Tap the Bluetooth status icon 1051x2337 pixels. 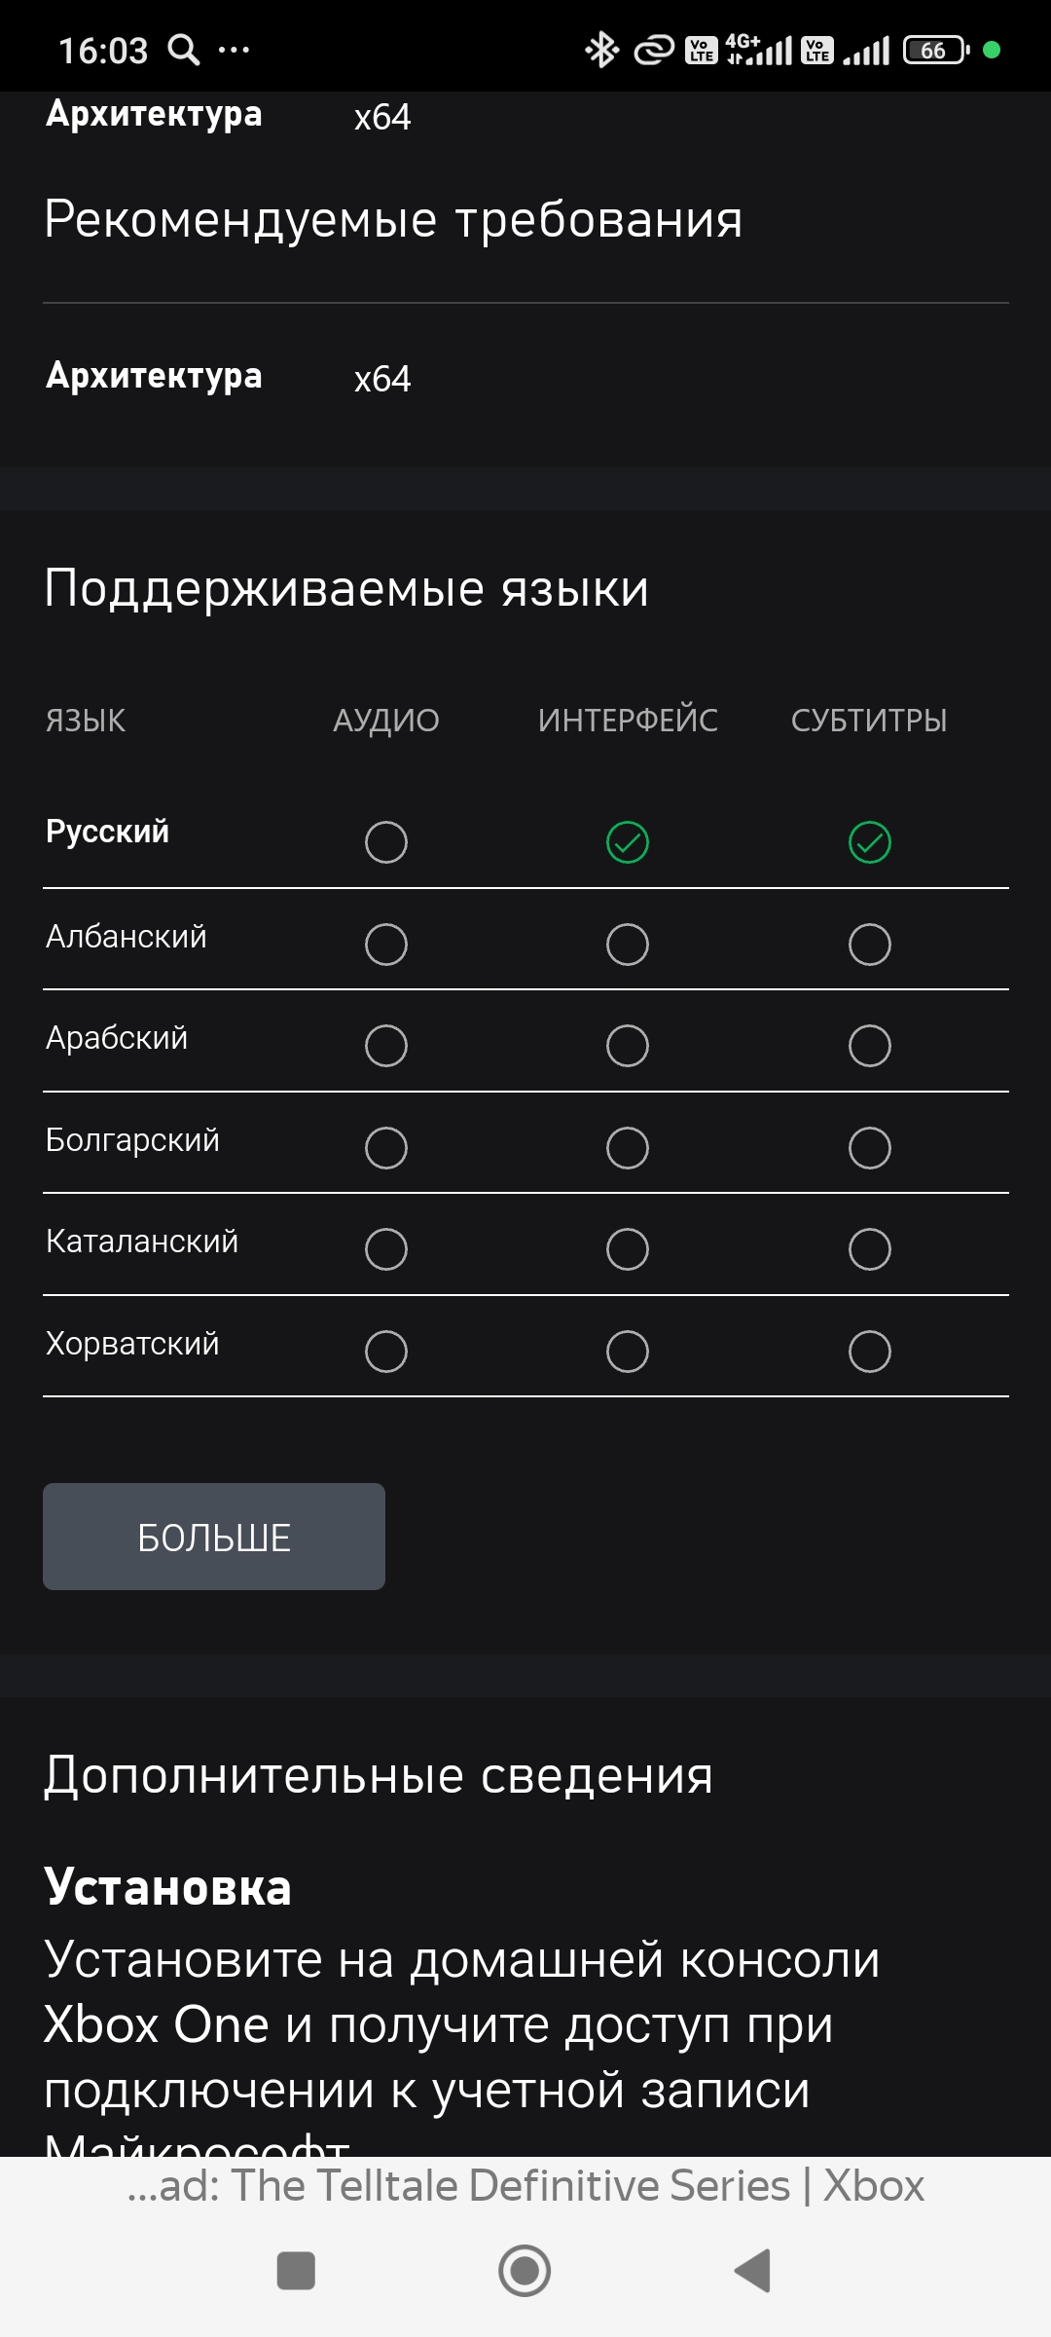click(x=601, y=50)
